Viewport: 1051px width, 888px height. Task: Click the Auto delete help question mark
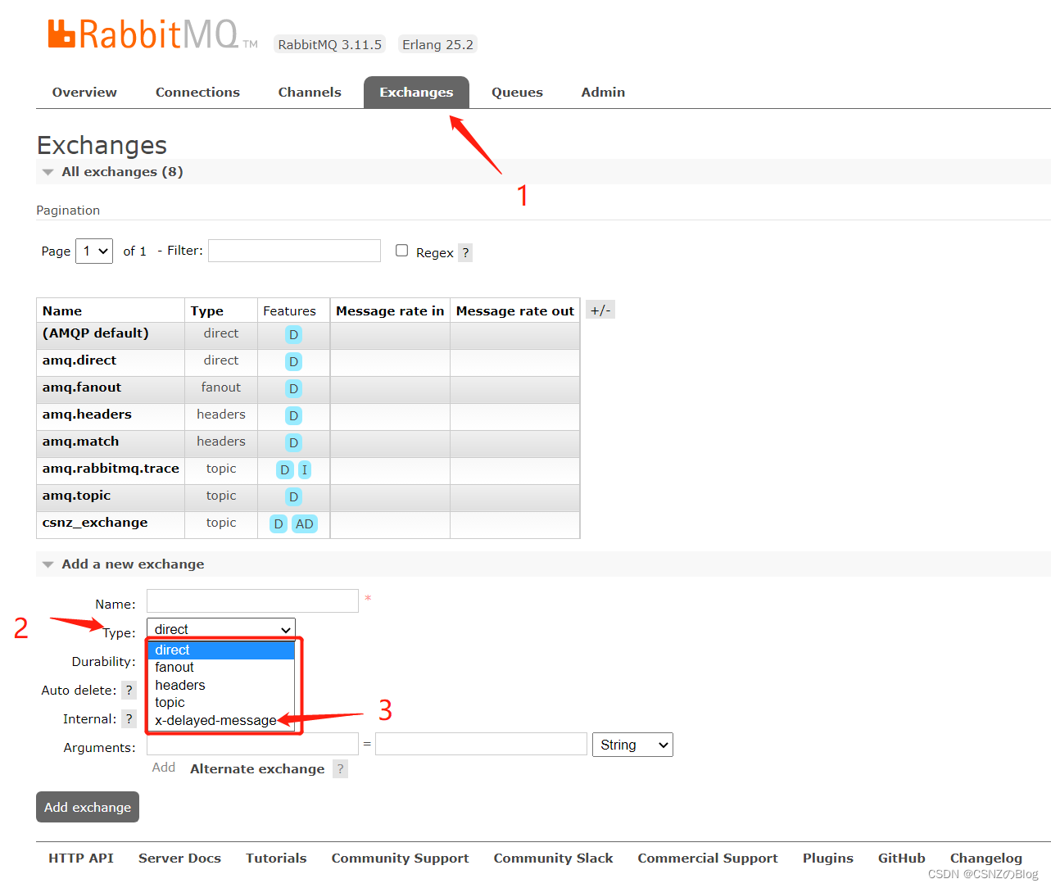129,690
